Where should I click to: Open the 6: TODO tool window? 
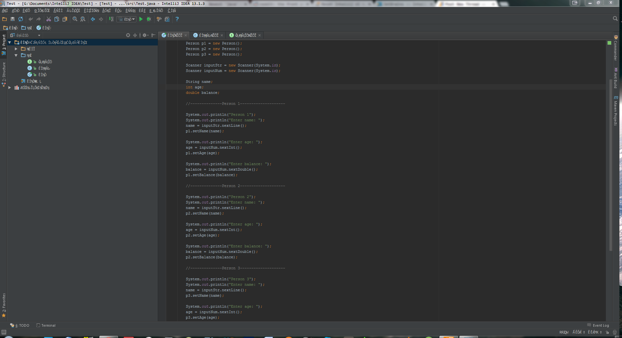[x=20, y=325]
